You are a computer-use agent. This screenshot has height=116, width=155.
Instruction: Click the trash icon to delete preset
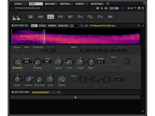(x=143, y=8)
